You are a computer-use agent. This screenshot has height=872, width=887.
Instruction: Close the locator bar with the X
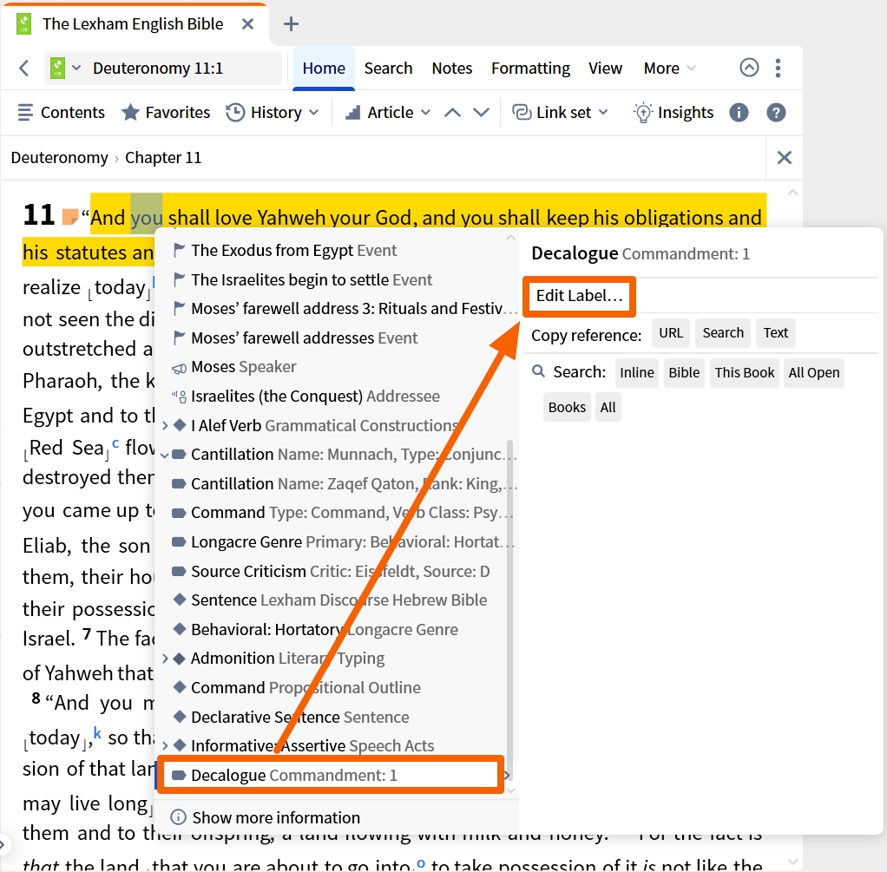pos(784,158)
